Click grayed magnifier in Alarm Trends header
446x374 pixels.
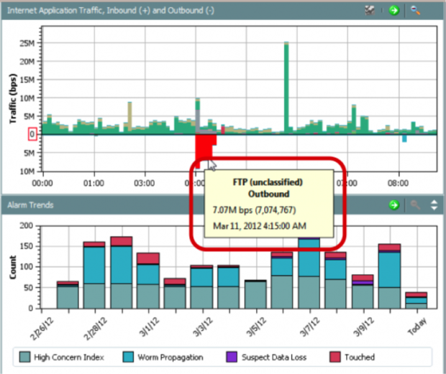pos(415,205)
